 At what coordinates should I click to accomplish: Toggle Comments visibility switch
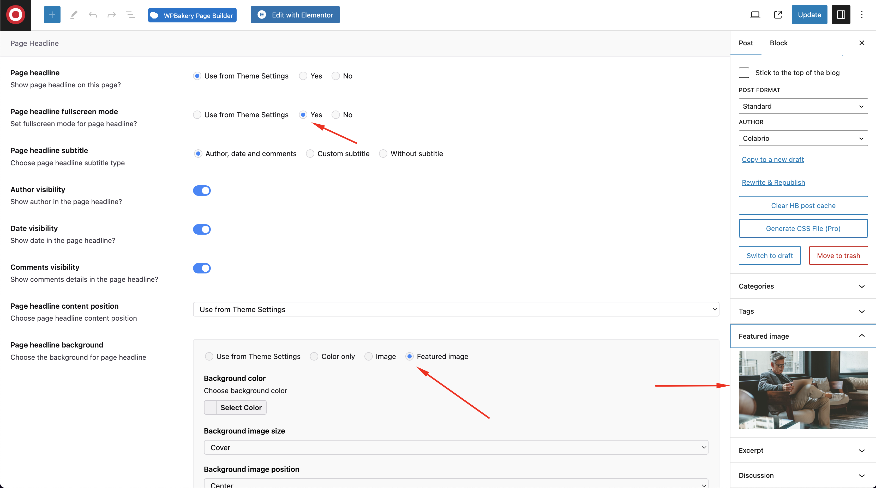click(x=202, y=268)
